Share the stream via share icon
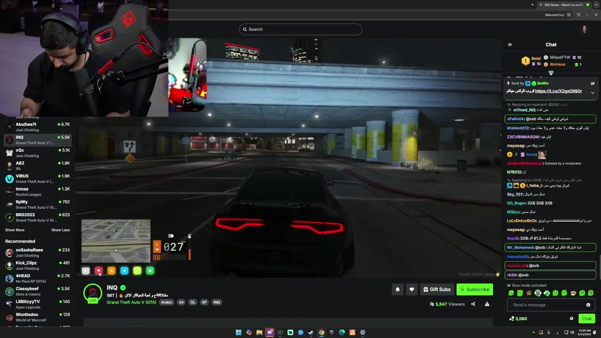Screen dimensions: 601x338 tap(473, 304)
